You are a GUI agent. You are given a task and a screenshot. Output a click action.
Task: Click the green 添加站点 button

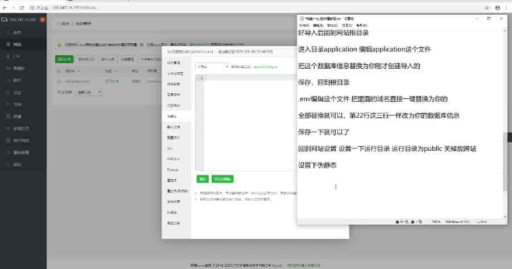(64, 59)
